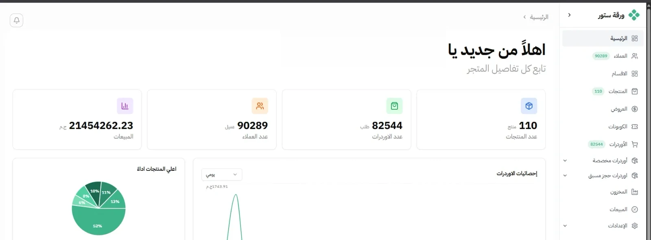Open the يومي period dropdown
Screen dimensions: 651x240
point(222,175)
